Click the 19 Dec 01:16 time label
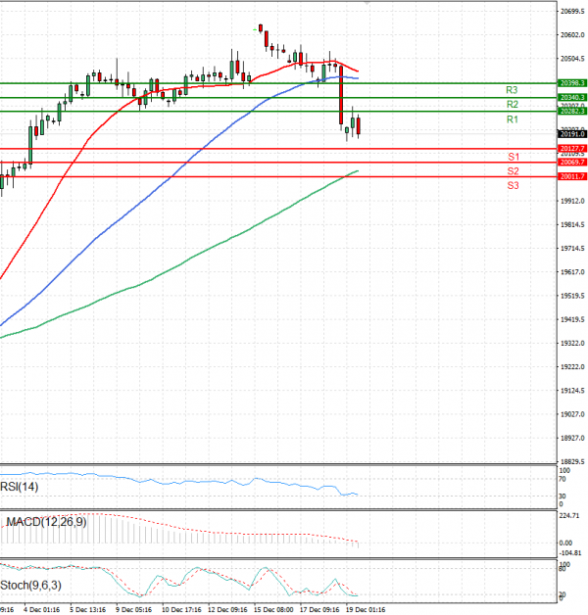Viewport: 588px width, 615px height. 366,609
